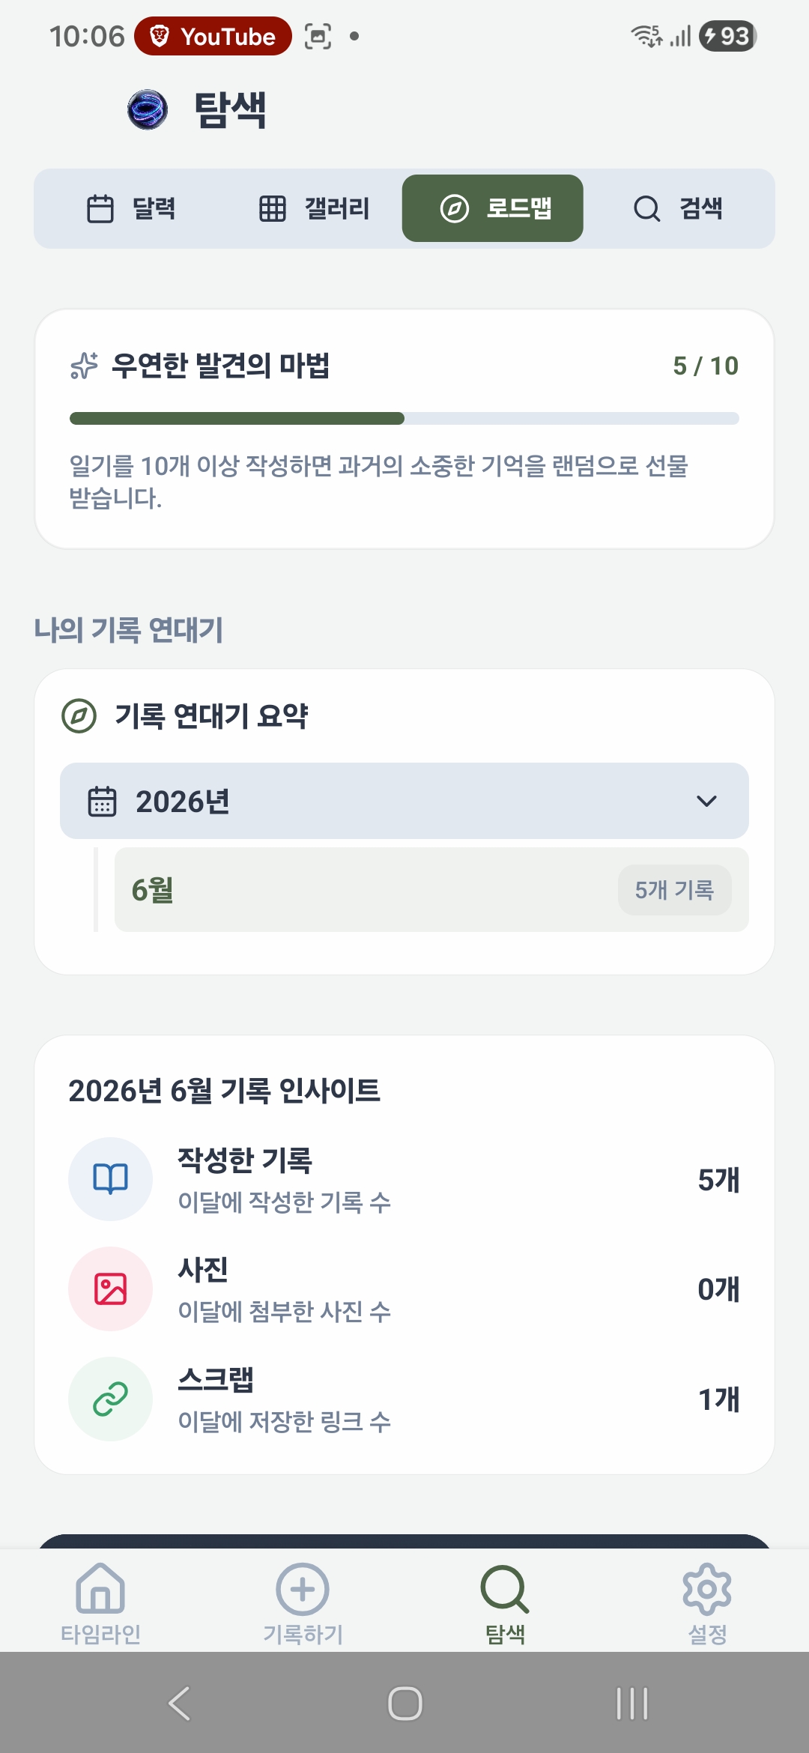Switch to the 달력 calendar tab
This screenshot has height=1753, width=809.
(131, 208)
